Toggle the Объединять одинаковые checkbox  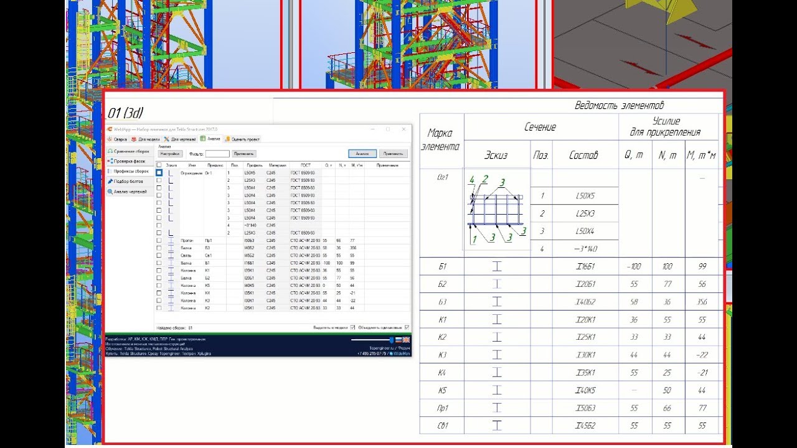[x=407, y=327]
